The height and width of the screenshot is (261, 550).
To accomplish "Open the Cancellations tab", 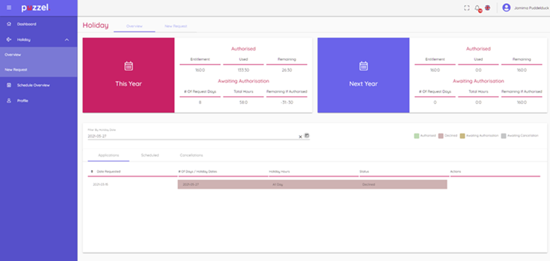I will pyautogui.click(x=191, y=156).
